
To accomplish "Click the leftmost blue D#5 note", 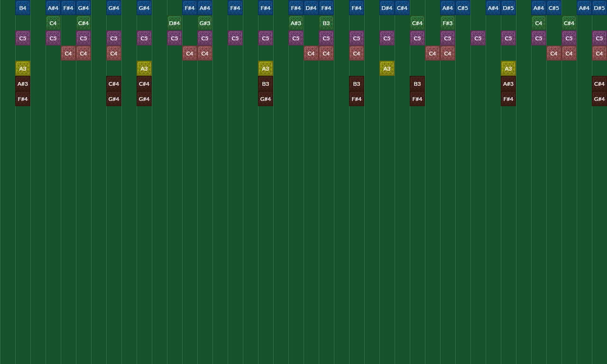I will (x=508, y=8).
